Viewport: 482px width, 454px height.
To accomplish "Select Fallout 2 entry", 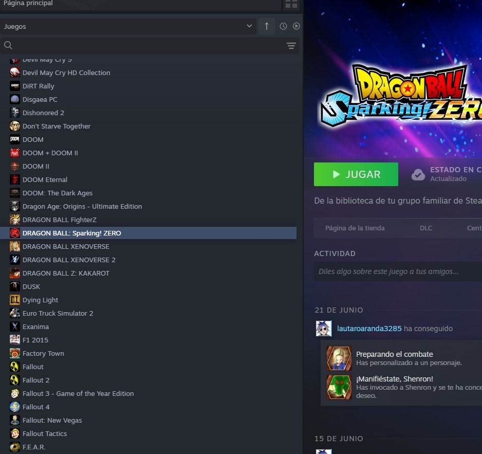I will [148, 380].
